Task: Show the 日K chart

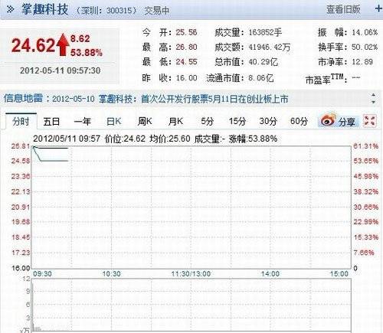Action: [113, 121]
